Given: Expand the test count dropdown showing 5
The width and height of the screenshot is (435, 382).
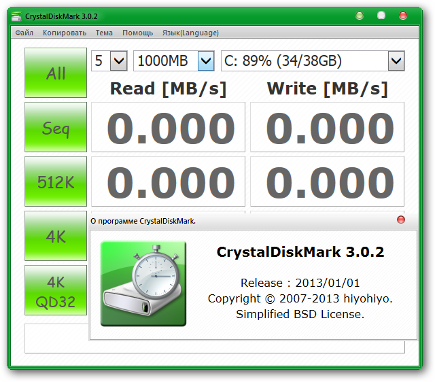Looking at the screenshot, I should point(119,60).
